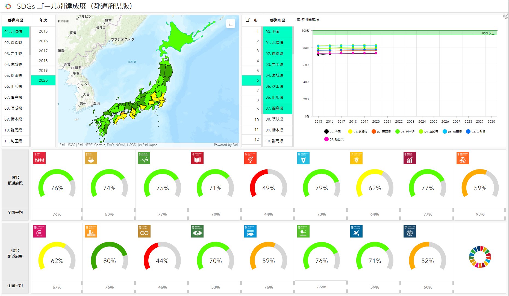The image size is (509, 296).
Task: Click the SDG Goal 1 poverty icon
Action: (x=39, y=158)
